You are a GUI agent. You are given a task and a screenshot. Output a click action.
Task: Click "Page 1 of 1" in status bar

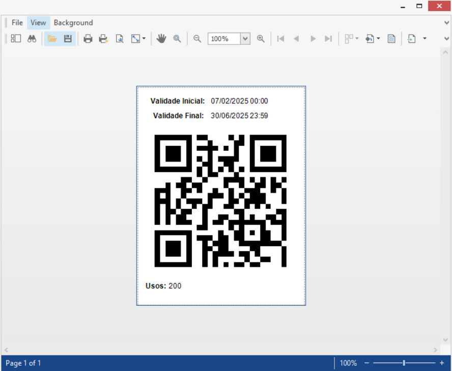(23, 363)
